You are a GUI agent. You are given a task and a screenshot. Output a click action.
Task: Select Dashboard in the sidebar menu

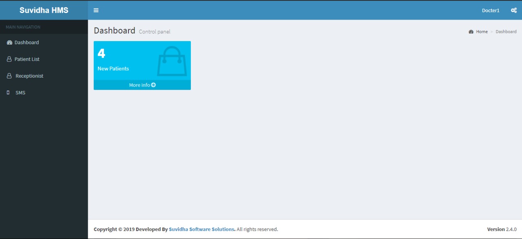(27, 42)
